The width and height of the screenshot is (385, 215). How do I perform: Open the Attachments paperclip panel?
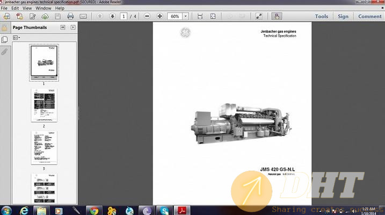[4, 52]
